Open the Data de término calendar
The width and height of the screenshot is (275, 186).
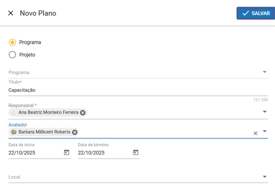[x=136, y=152]
